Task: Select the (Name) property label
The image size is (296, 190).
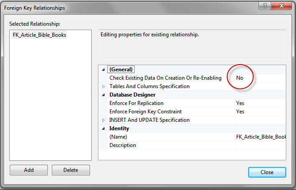Action: [x=118, y=137]
